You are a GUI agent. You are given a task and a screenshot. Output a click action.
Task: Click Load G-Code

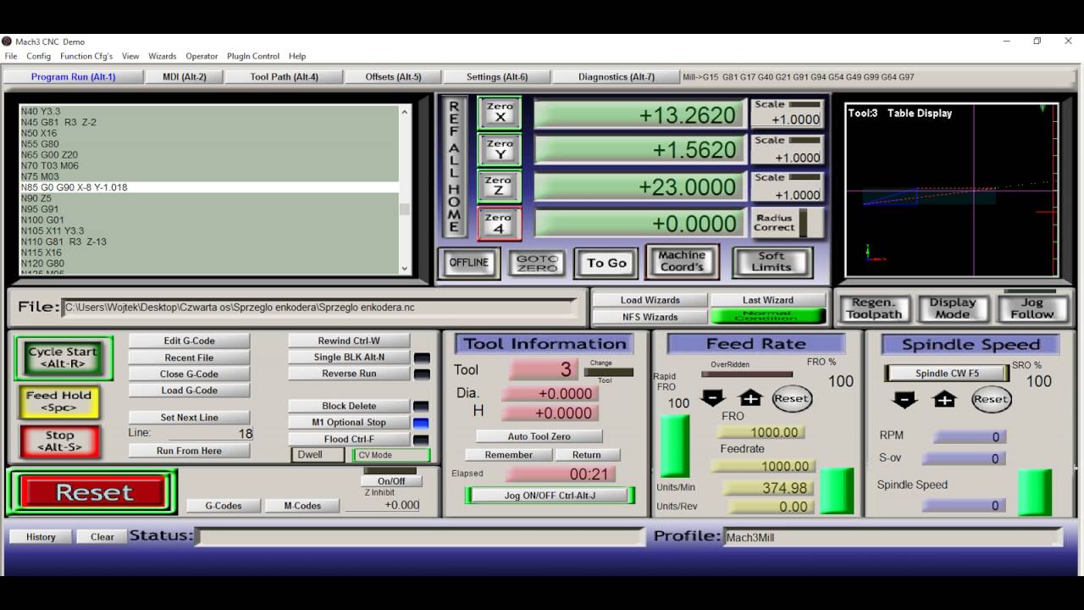click(190, 391)
